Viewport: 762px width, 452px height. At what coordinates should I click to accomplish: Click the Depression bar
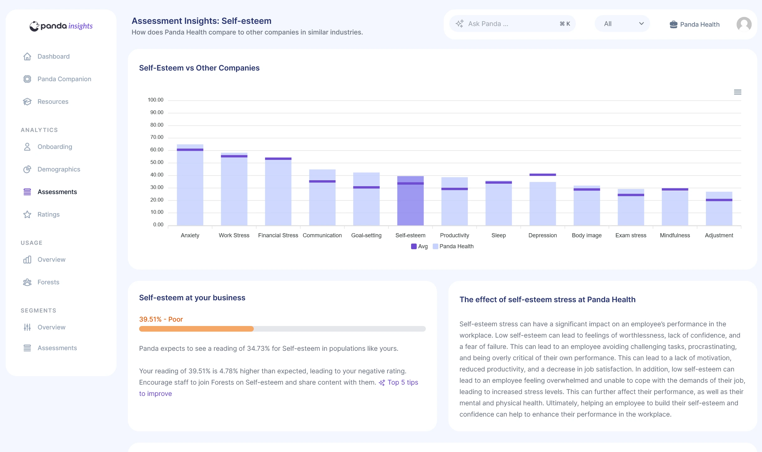tap(543, 204)
